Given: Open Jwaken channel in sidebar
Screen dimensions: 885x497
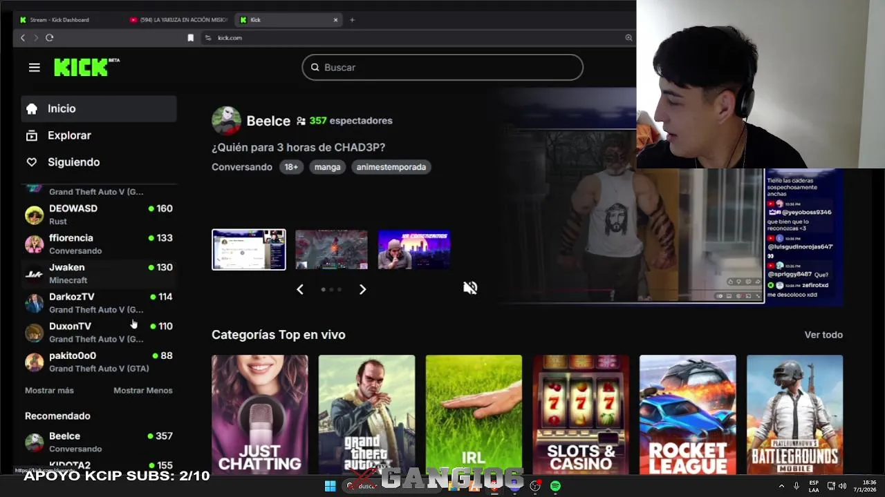Looking at the screenshot, I should coord(99,273).
